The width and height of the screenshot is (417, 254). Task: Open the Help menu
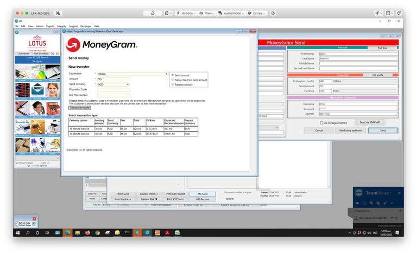97,26
